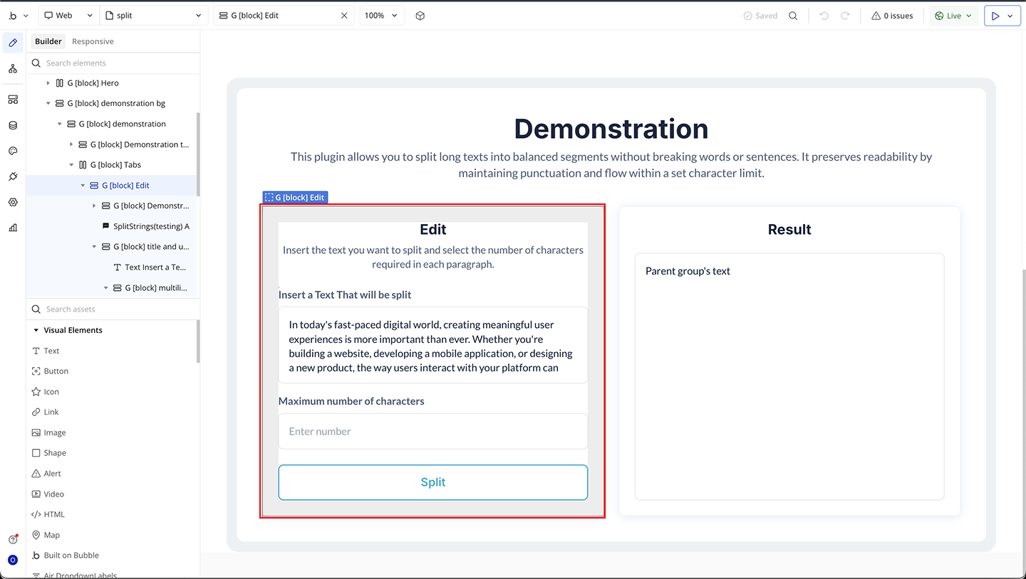Open the dropdown arrow beside the preview button
Image resolution: width=1026 pixels, height=579 pixels.
coord(1010,16)
